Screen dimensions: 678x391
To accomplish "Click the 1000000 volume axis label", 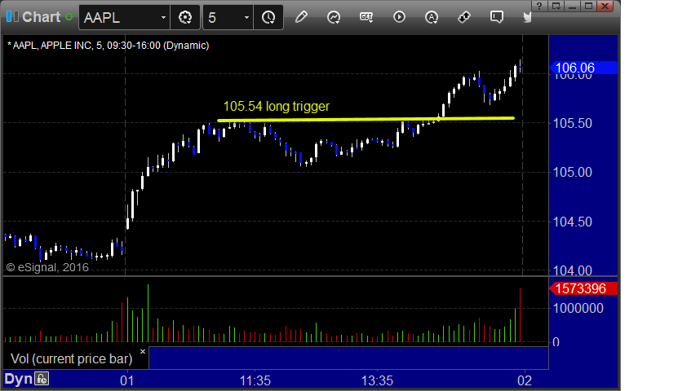I will click(578, 308).
